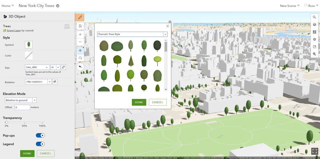Toggle full screen map view
This screenshot has width=320, height=159.
(314, 151)
